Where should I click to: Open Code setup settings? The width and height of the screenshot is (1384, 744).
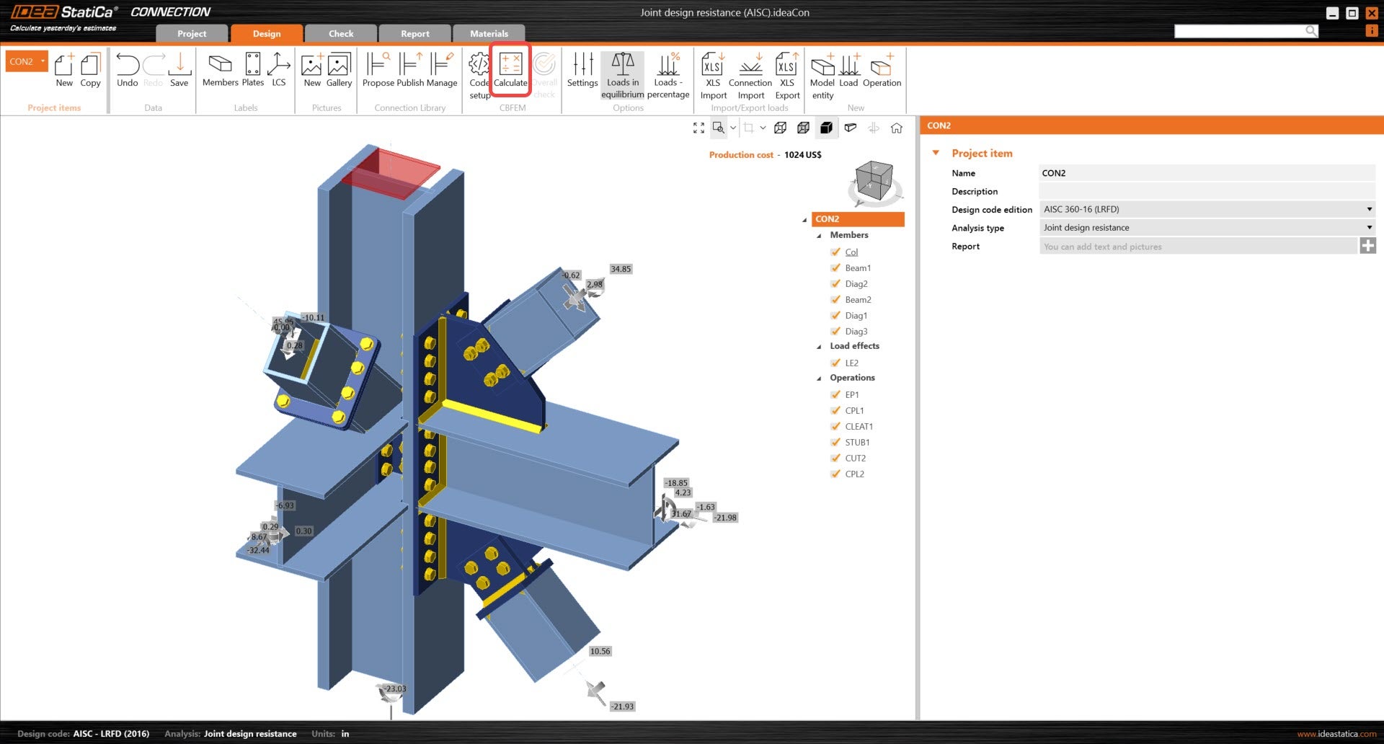(x=479, y=74)
